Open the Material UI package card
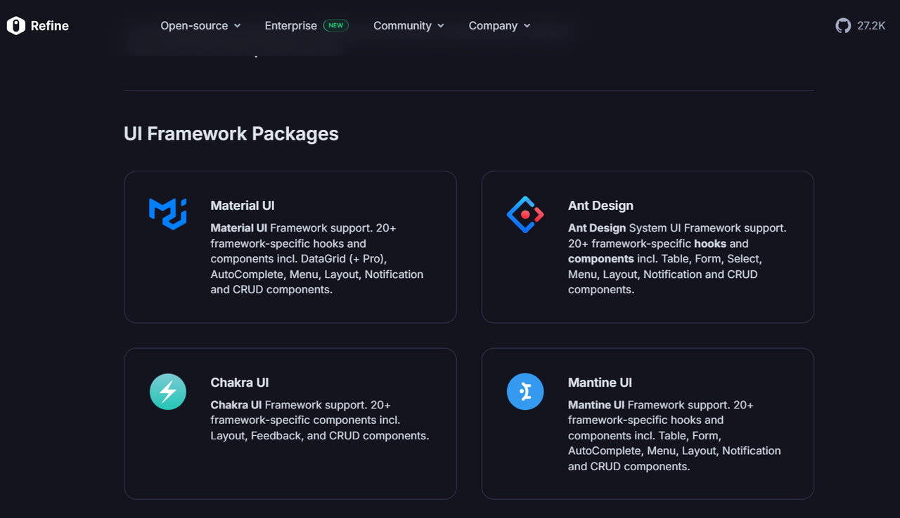900x518 pixels. tap(290, 246)
